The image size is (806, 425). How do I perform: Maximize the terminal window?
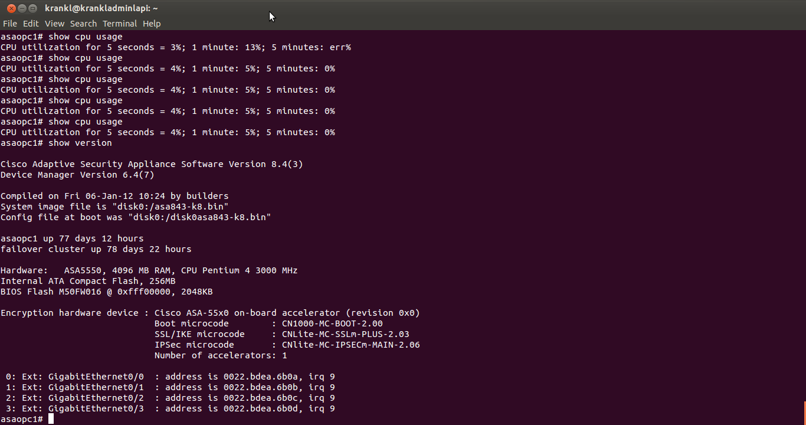point(33,8)
